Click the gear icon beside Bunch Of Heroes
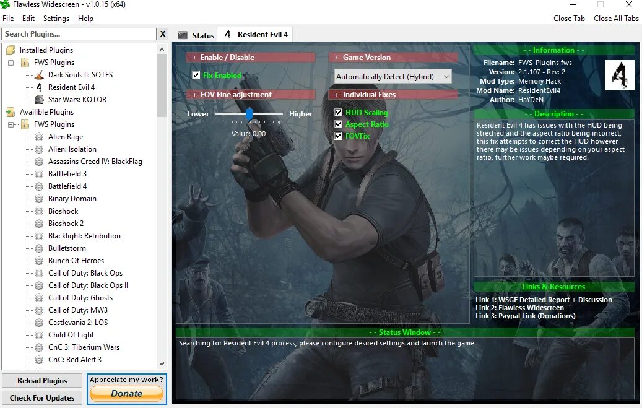This screenshot has width=642, height=408. click(x=39, y=261)
